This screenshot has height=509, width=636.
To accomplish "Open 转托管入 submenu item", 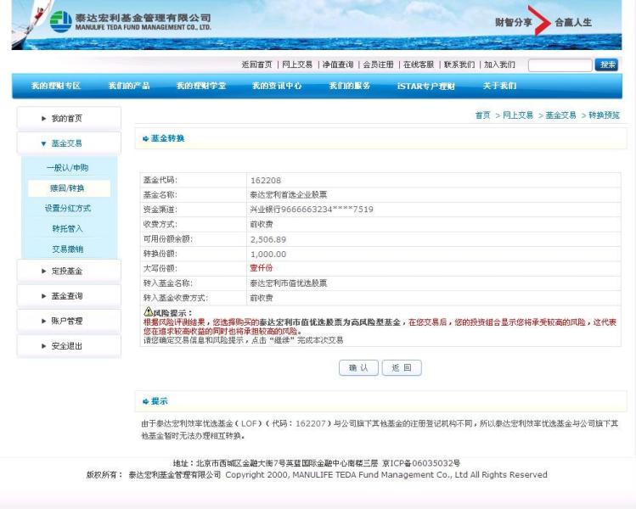I will 67,228.
